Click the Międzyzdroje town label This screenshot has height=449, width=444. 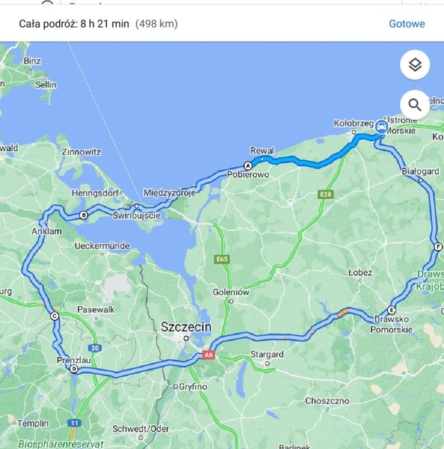click(169, 193)
